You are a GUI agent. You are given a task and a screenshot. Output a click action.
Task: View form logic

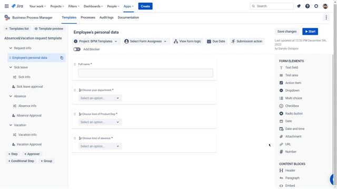tap(187, 41)
